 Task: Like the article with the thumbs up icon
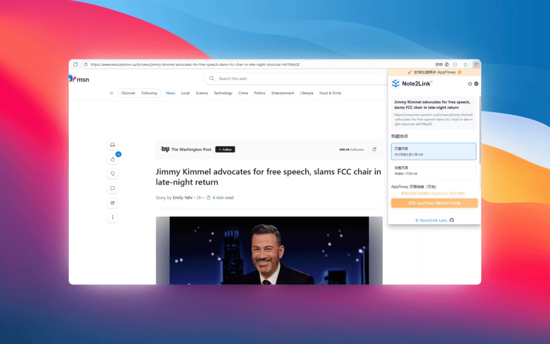(113, 159)
